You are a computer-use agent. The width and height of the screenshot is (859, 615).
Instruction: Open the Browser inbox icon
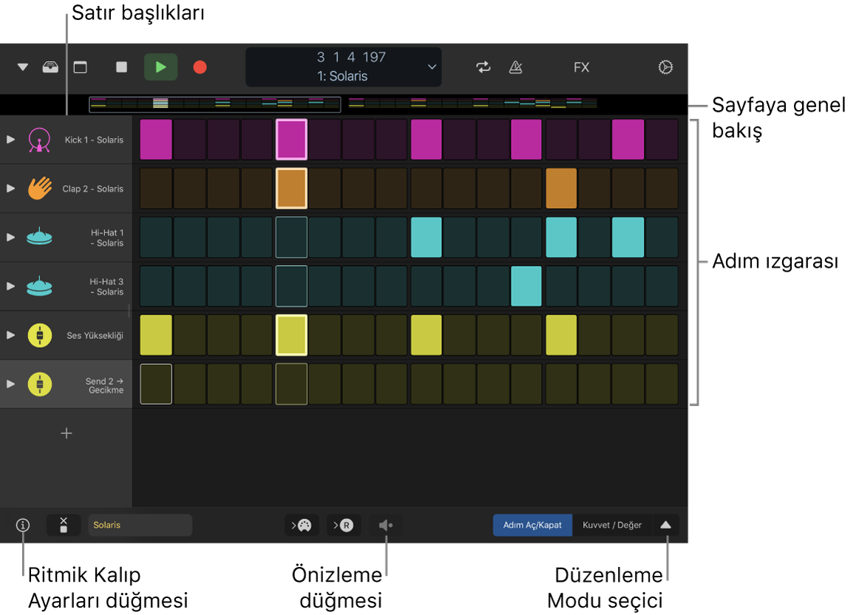click(50, 67)
